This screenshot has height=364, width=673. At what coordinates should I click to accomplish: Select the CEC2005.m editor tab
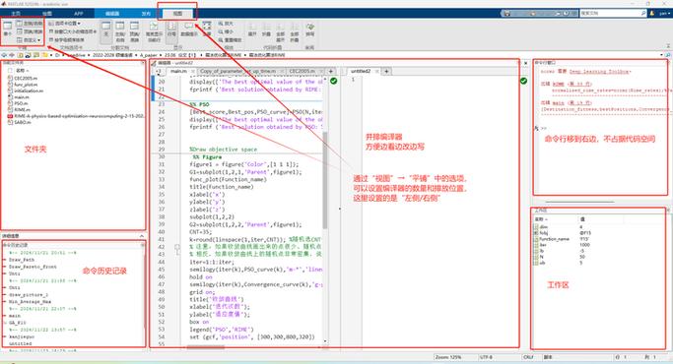tap(303, 71)
